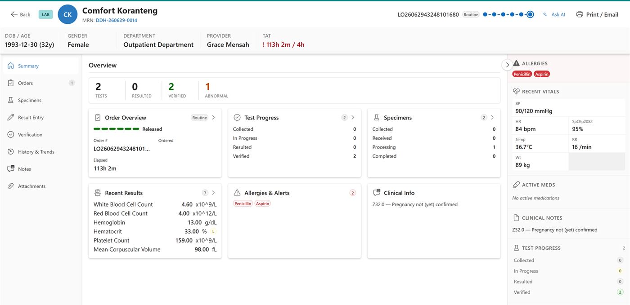This screenshot has height=305, width=630.
Task: Open the Print / Email option
Action: tap(597, 14)
